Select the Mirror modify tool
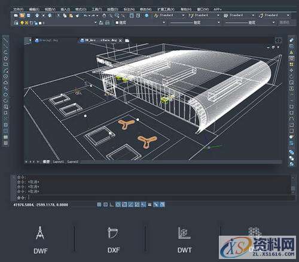 291,52
